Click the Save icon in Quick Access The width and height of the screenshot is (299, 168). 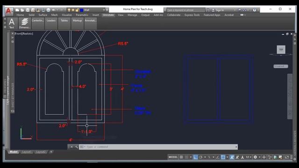coord(28,10)
